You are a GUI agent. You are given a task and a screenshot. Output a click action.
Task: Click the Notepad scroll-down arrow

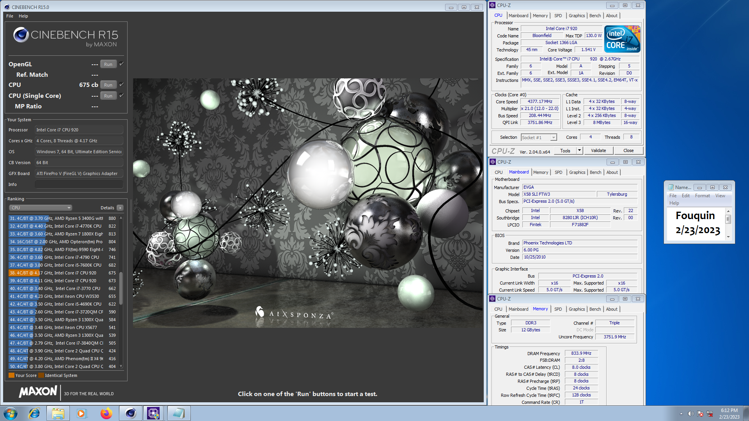click(x=728, y=237)
